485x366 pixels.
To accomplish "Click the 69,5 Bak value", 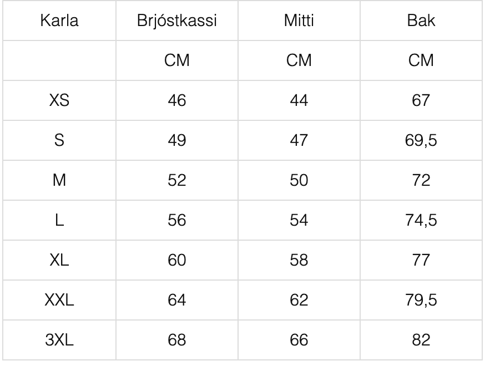I will (x=421, y=140).
